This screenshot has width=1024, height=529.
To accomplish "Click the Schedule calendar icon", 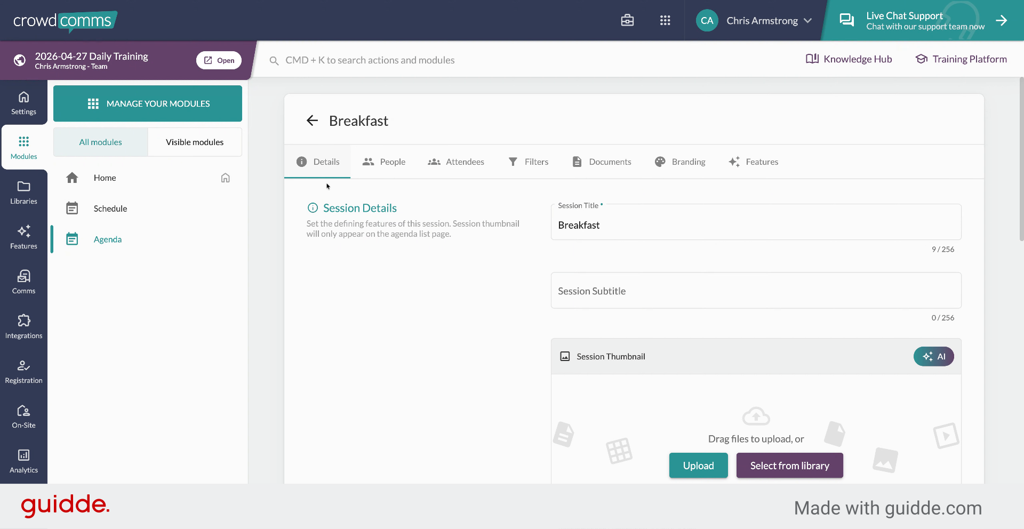I will click(72, 209).
